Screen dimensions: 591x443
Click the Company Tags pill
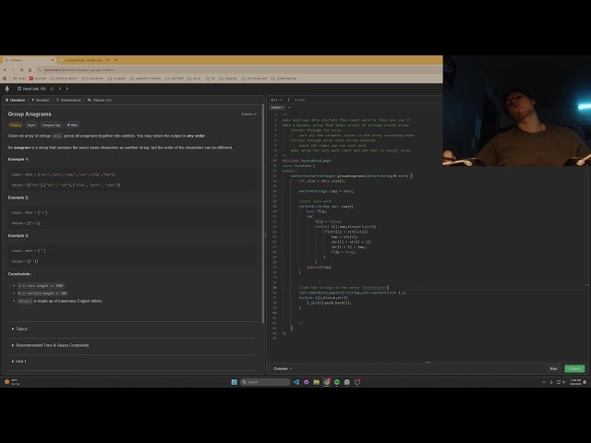click(52, 126)
